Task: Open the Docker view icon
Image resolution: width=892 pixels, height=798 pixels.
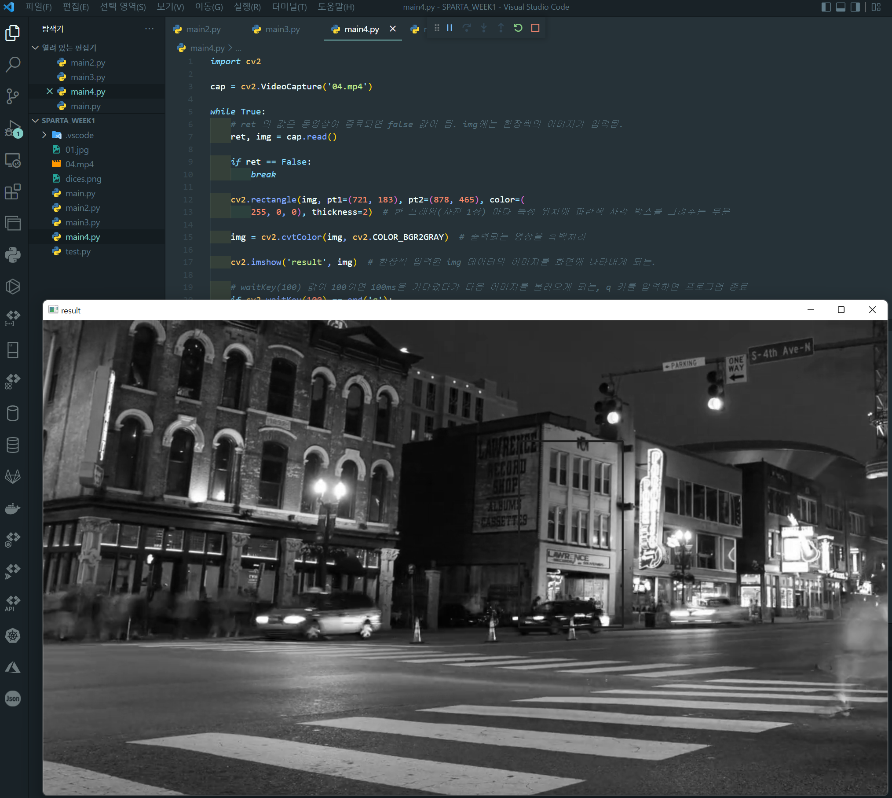Action: [13, 508]
